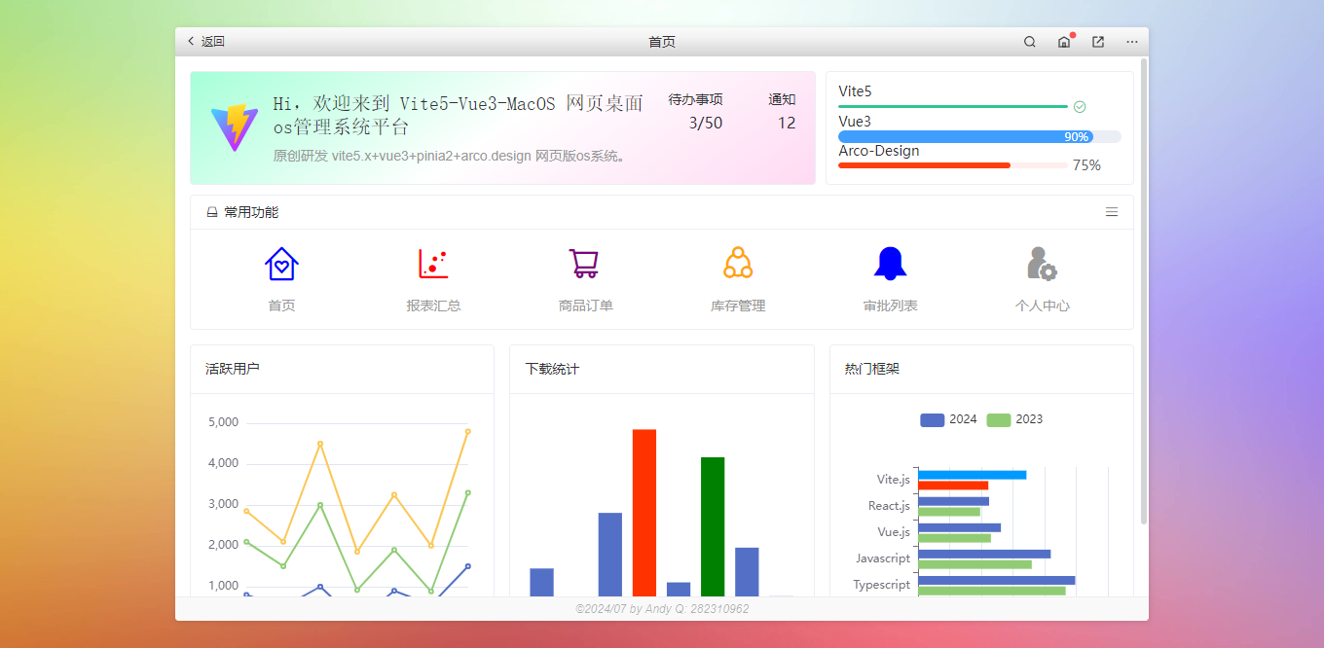Image resolution: width=1324 pixels, height=648 pixels.
Task: Click the open-in-new-window icon
Action: tap(1098, 42)
